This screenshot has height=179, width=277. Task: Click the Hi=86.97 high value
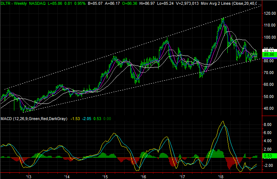point(147,3)
